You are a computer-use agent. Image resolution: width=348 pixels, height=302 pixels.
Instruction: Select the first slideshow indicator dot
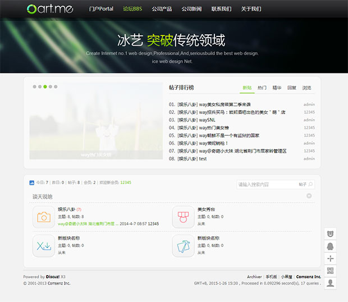coord(34,87)
